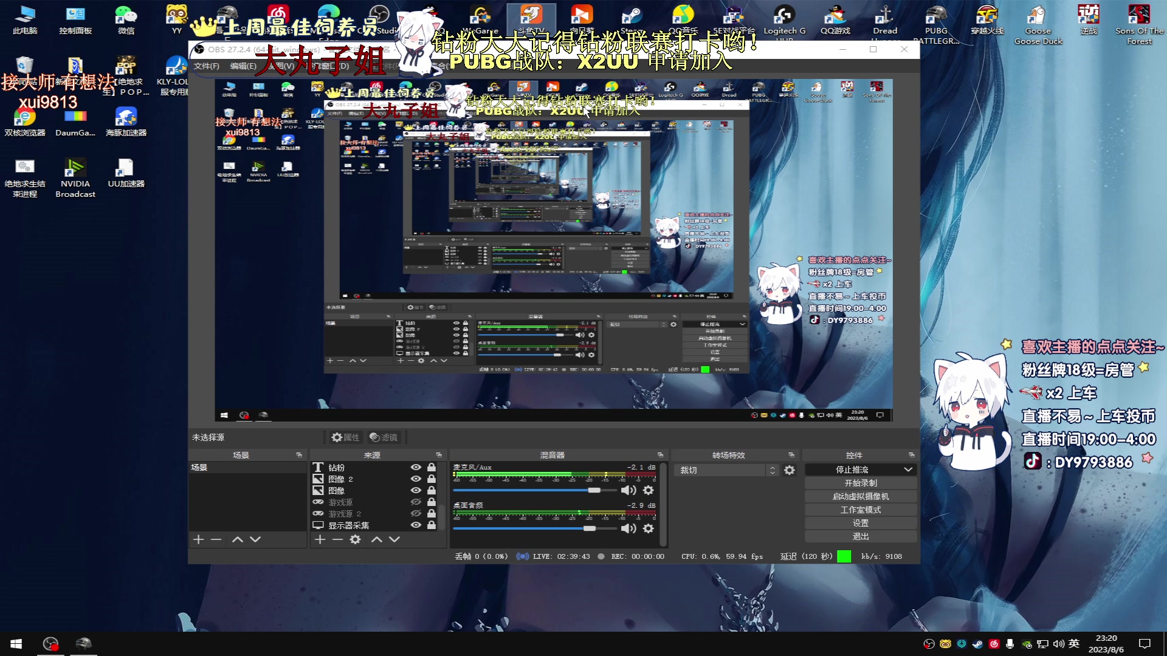Click the plus icon under 来源 panel

tap(320, 539)
